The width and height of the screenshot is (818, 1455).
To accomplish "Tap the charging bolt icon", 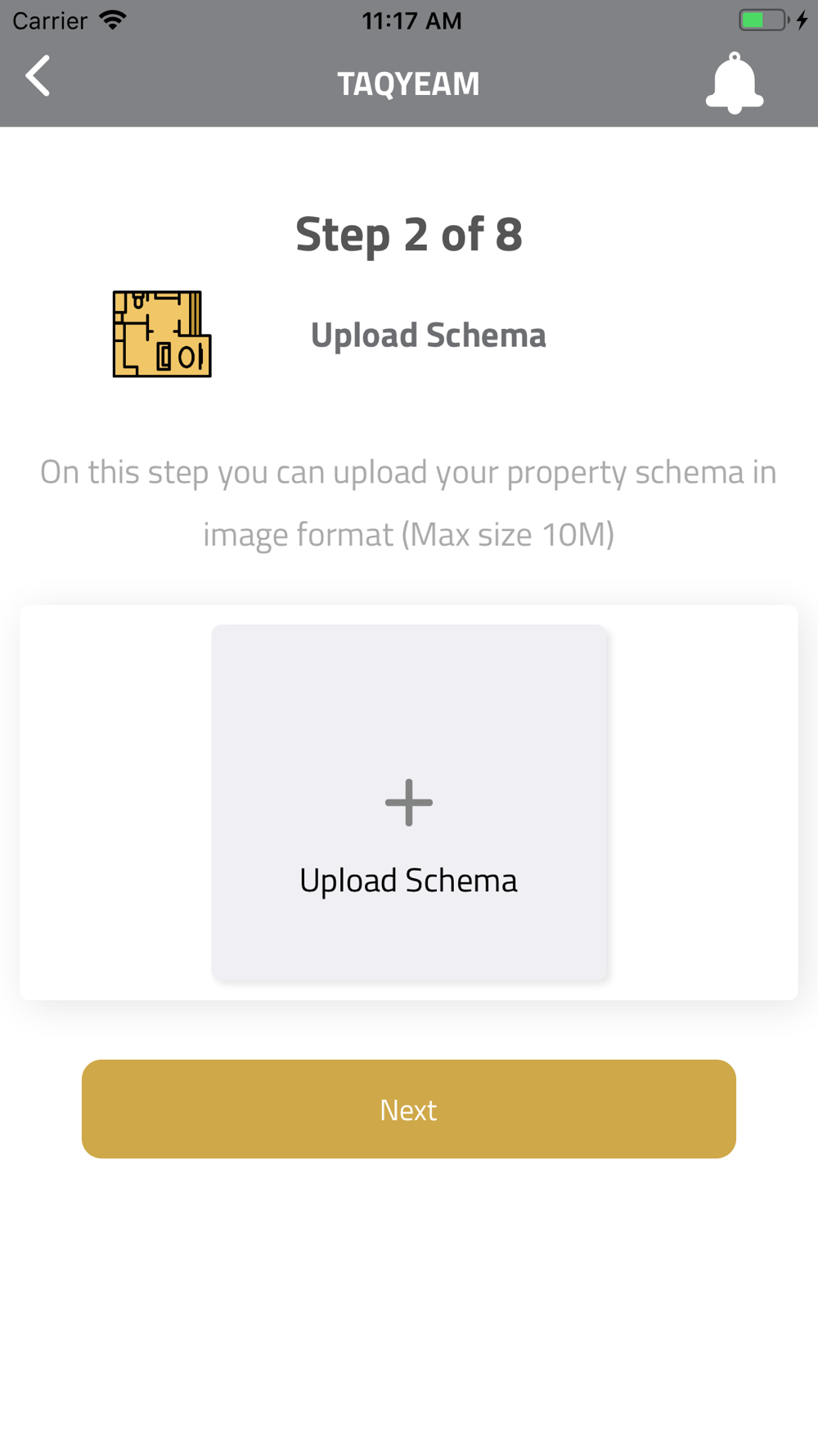I will [x=802, y=20].
